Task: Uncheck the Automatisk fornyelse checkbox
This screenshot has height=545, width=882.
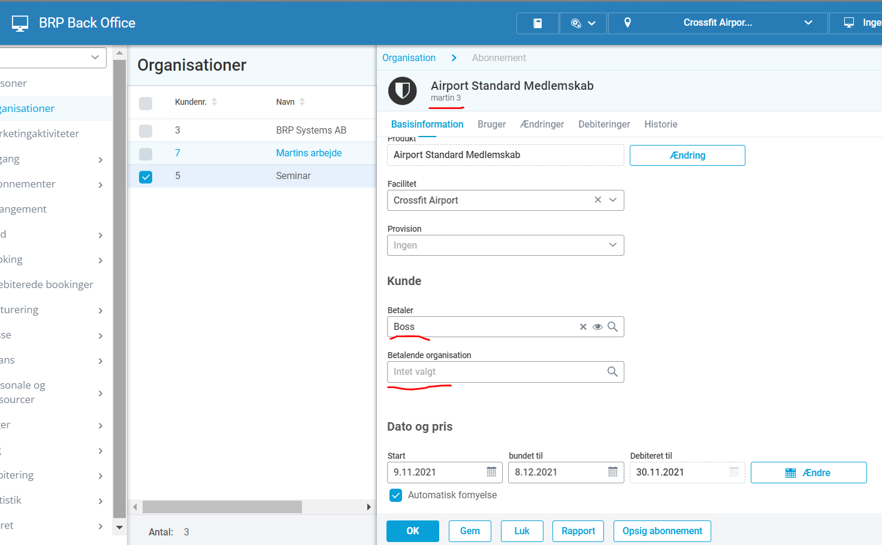Action: [395, 495]
